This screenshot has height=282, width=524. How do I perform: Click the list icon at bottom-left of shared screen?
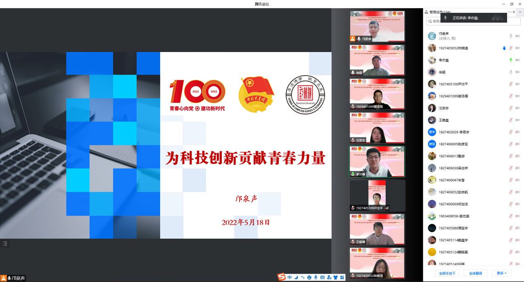click(x=5, y=244)
